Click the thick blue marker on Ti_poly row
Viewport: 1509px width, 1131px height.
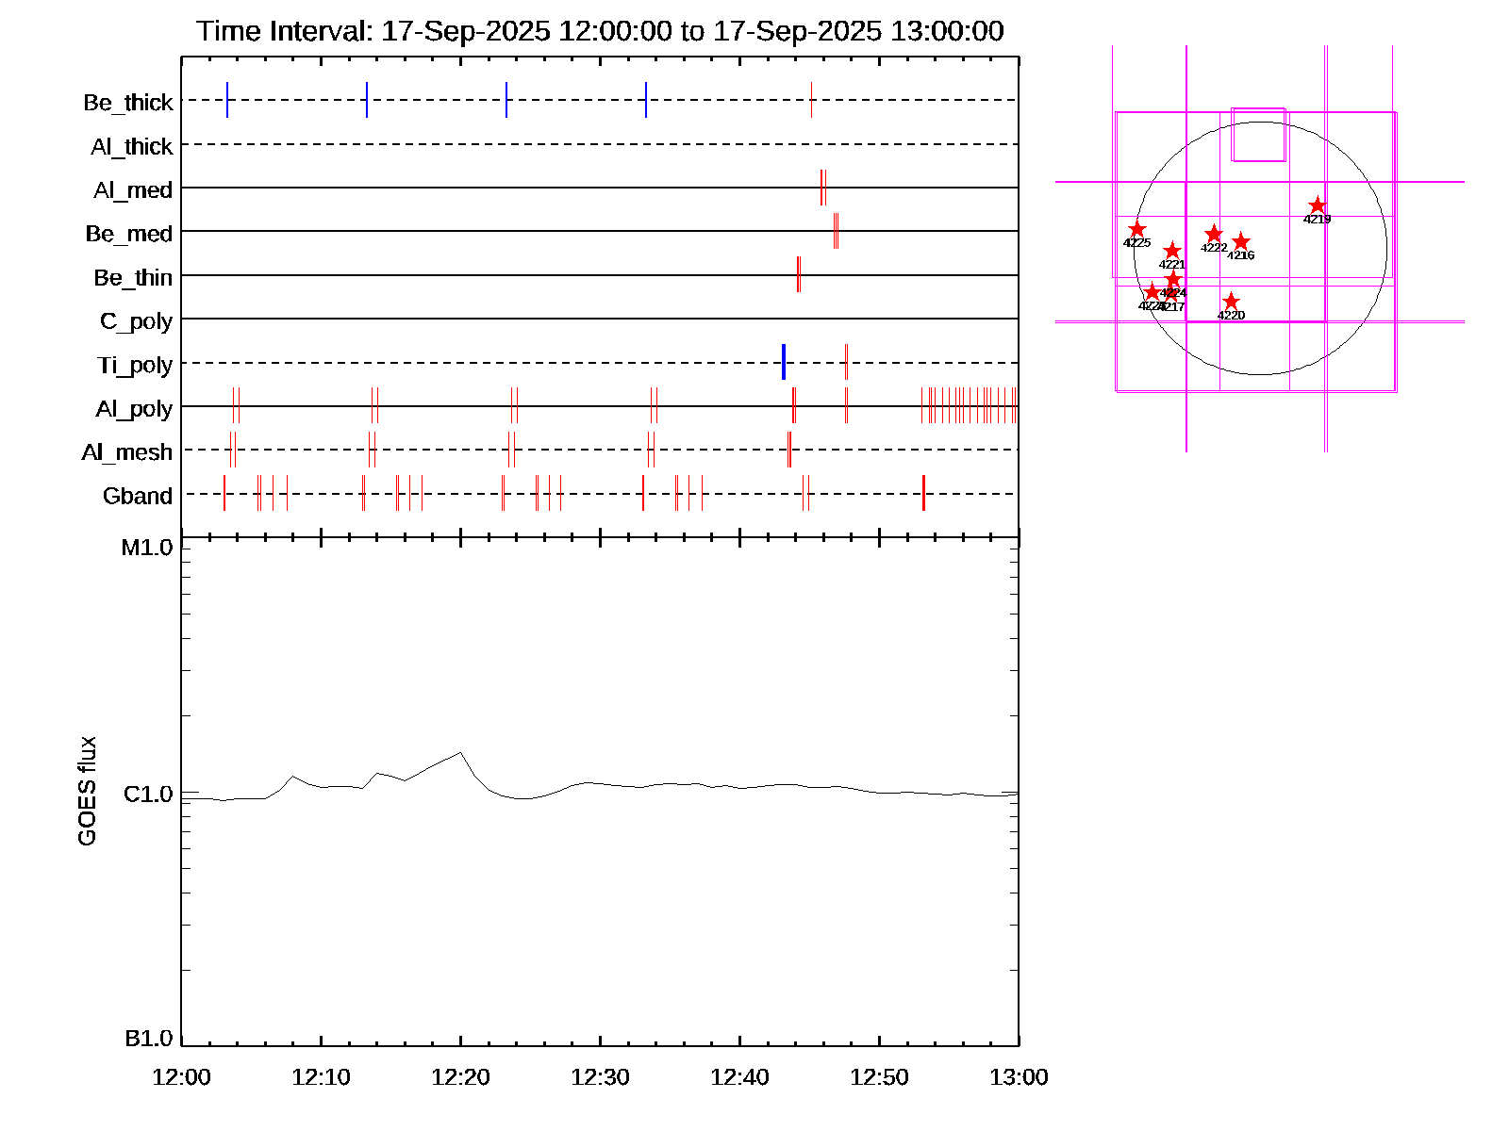pos(783,363)
